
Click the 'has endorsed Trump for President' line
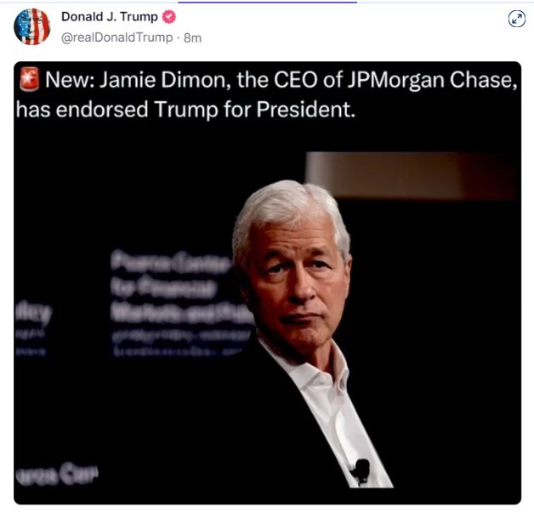[x=185, y=110]
